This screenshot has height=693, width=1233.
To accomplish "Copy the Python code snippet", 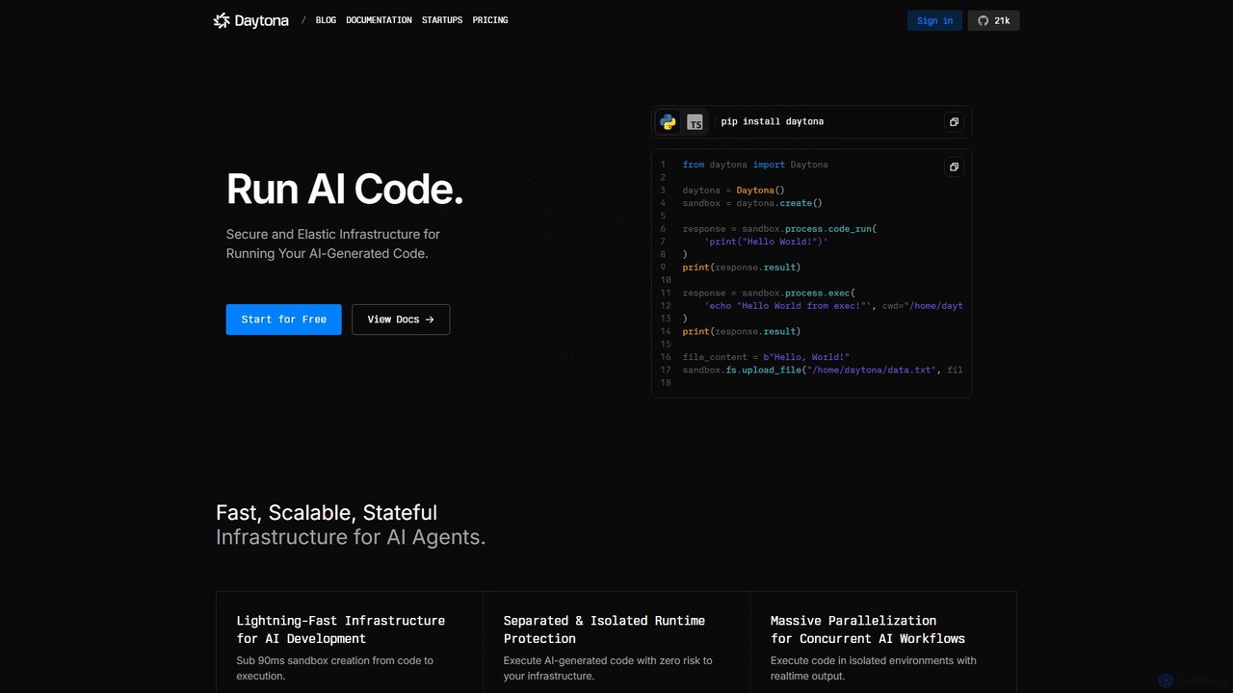I will click(954, 167).
